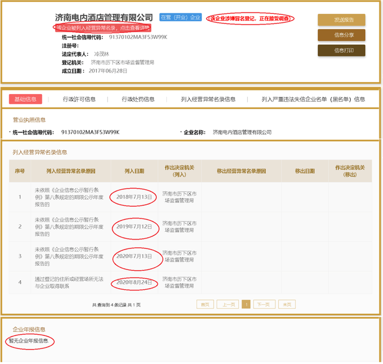The width and height of the screenshot is (383, 364).
Task: Select header credit code 91370102MA3F53W99K
Action: pos(138,37)
